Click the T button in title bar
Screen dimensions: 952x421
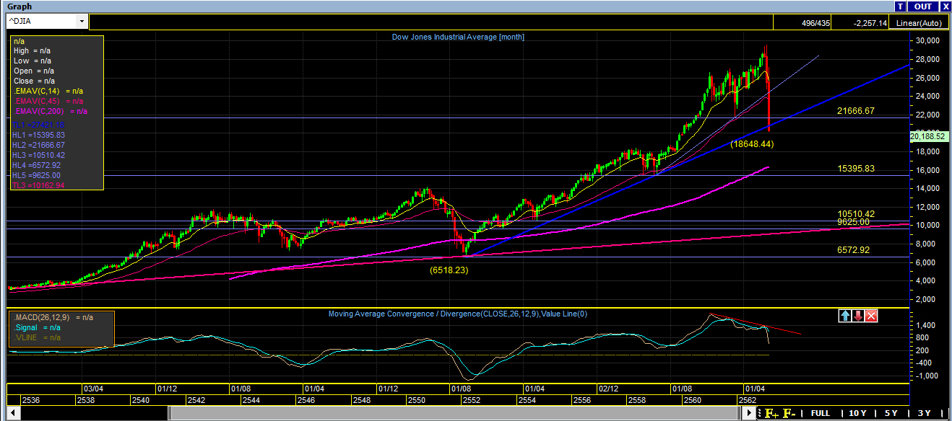(900, 6)
